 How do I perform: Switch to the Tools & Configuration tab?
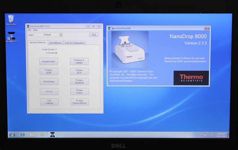point(74,43)
